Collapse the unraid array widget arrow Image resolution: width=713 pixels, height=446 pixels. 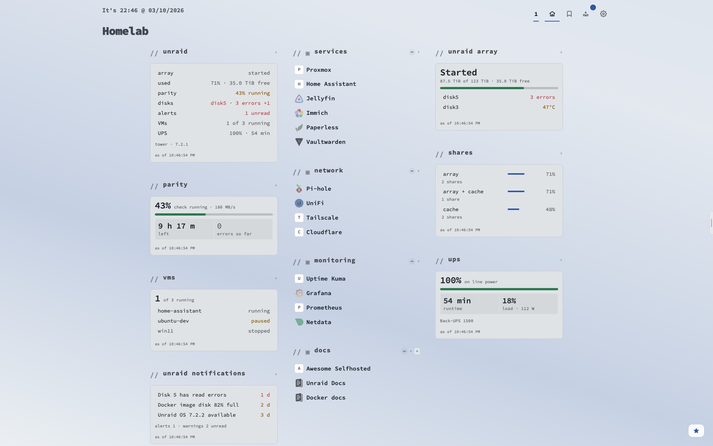[x=561, y=52]
